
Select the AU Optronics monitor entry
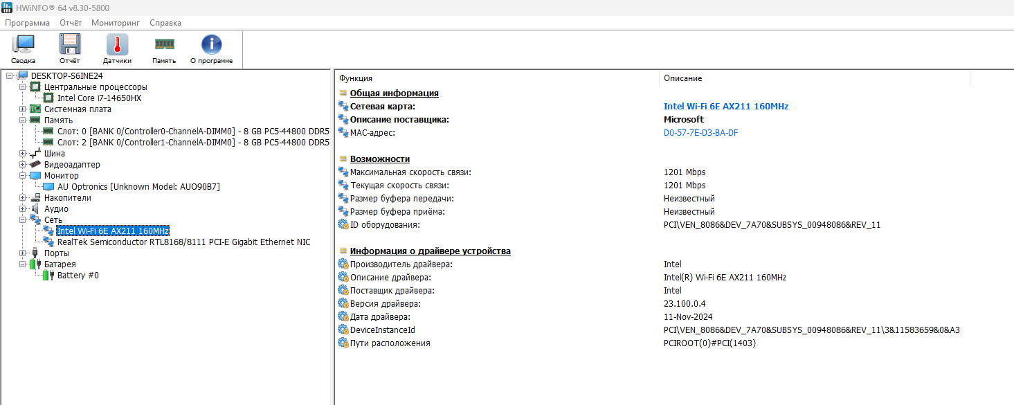(x=138, y=187)
